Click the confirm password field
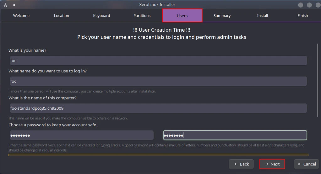This screenshot has height=174, width=321. tap(235, 135)
